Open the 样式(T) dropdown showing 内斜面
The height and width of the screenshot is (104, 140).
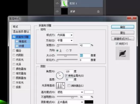click(65, 35)
